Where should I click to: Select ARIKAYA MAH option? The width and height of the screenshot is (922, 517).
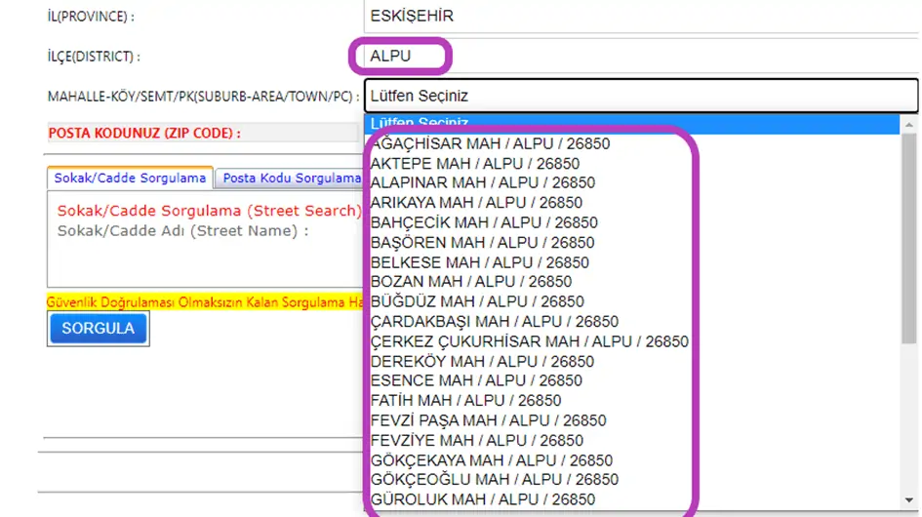tap(476, 203)
